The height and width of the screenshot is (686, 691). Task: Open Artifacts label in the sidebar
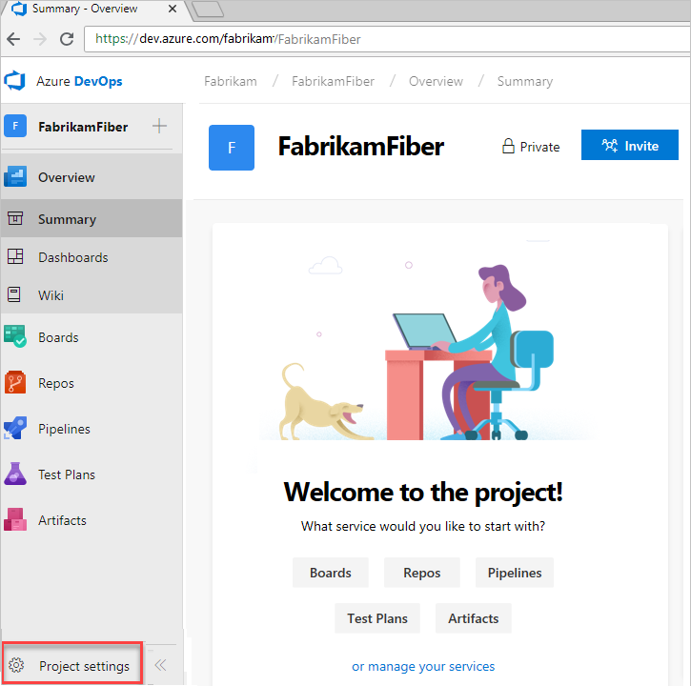click(x=62, y=520)
